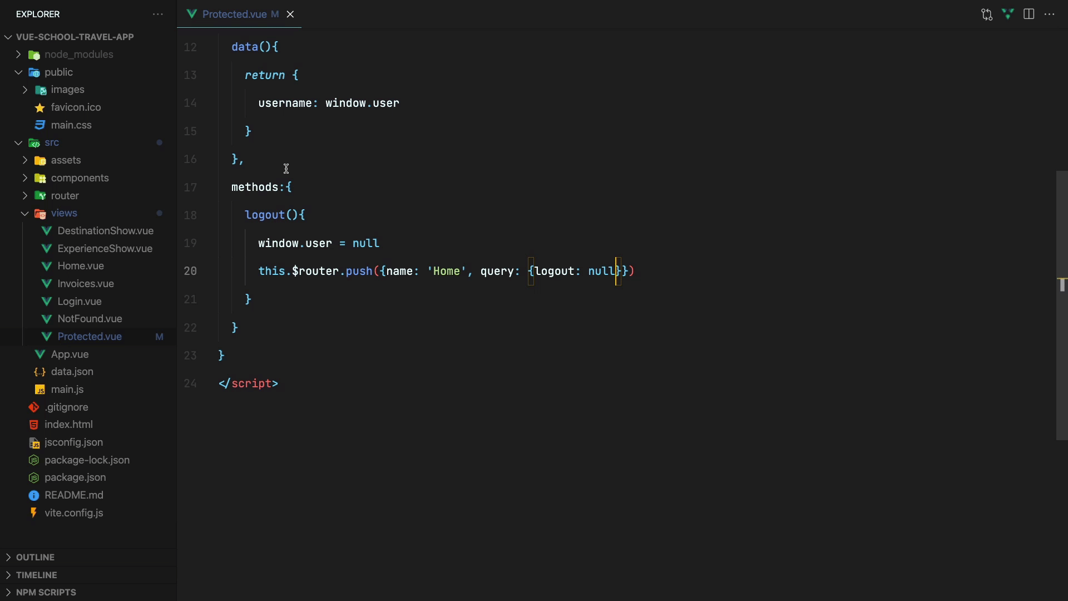Click the green Vue split editors icon
The image size is (1068, 601).
(x=1007, y=14)
